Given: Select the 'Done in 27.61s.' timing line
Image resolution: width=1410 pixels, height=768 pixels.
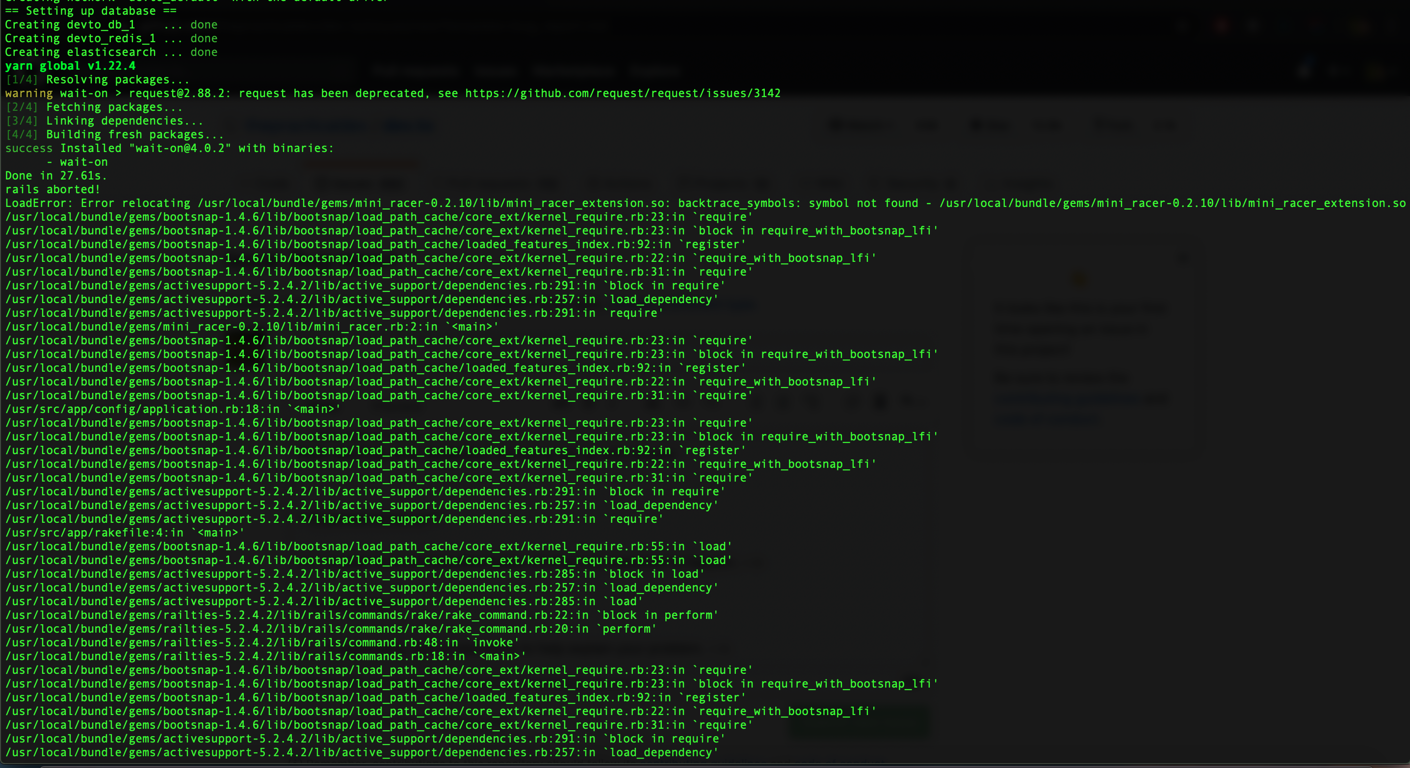Looking at the screenshot, I should pyautogui.click(x=55, y=175).
